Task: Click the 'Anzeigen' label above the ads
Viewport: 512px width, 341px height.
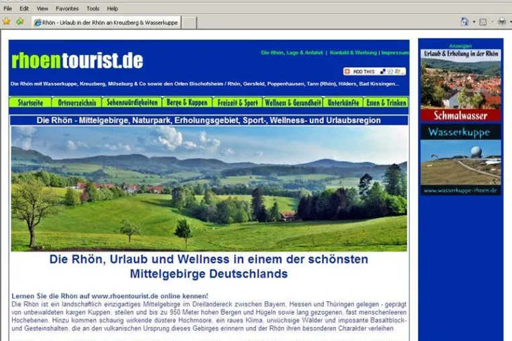Action: pyautogui.click(x=460, y=46)
